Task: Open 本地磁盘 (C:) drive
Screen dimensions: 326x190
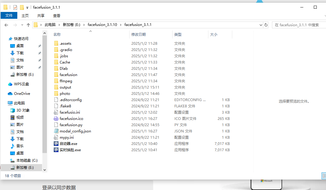Action: tap(24, 160)
